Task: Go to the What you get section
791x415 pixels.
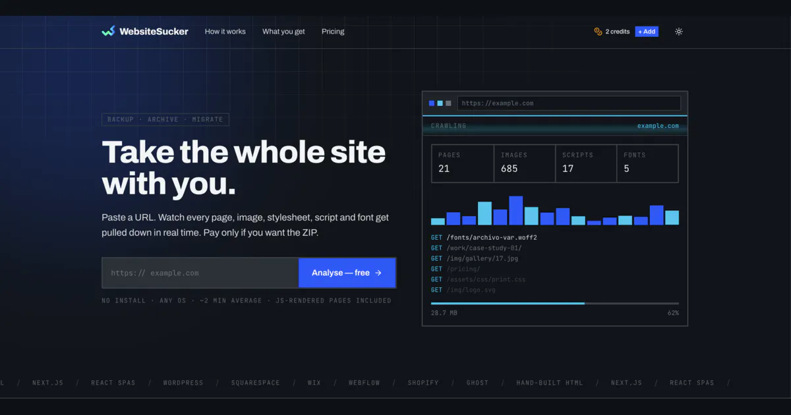Action: pos(283,32)
